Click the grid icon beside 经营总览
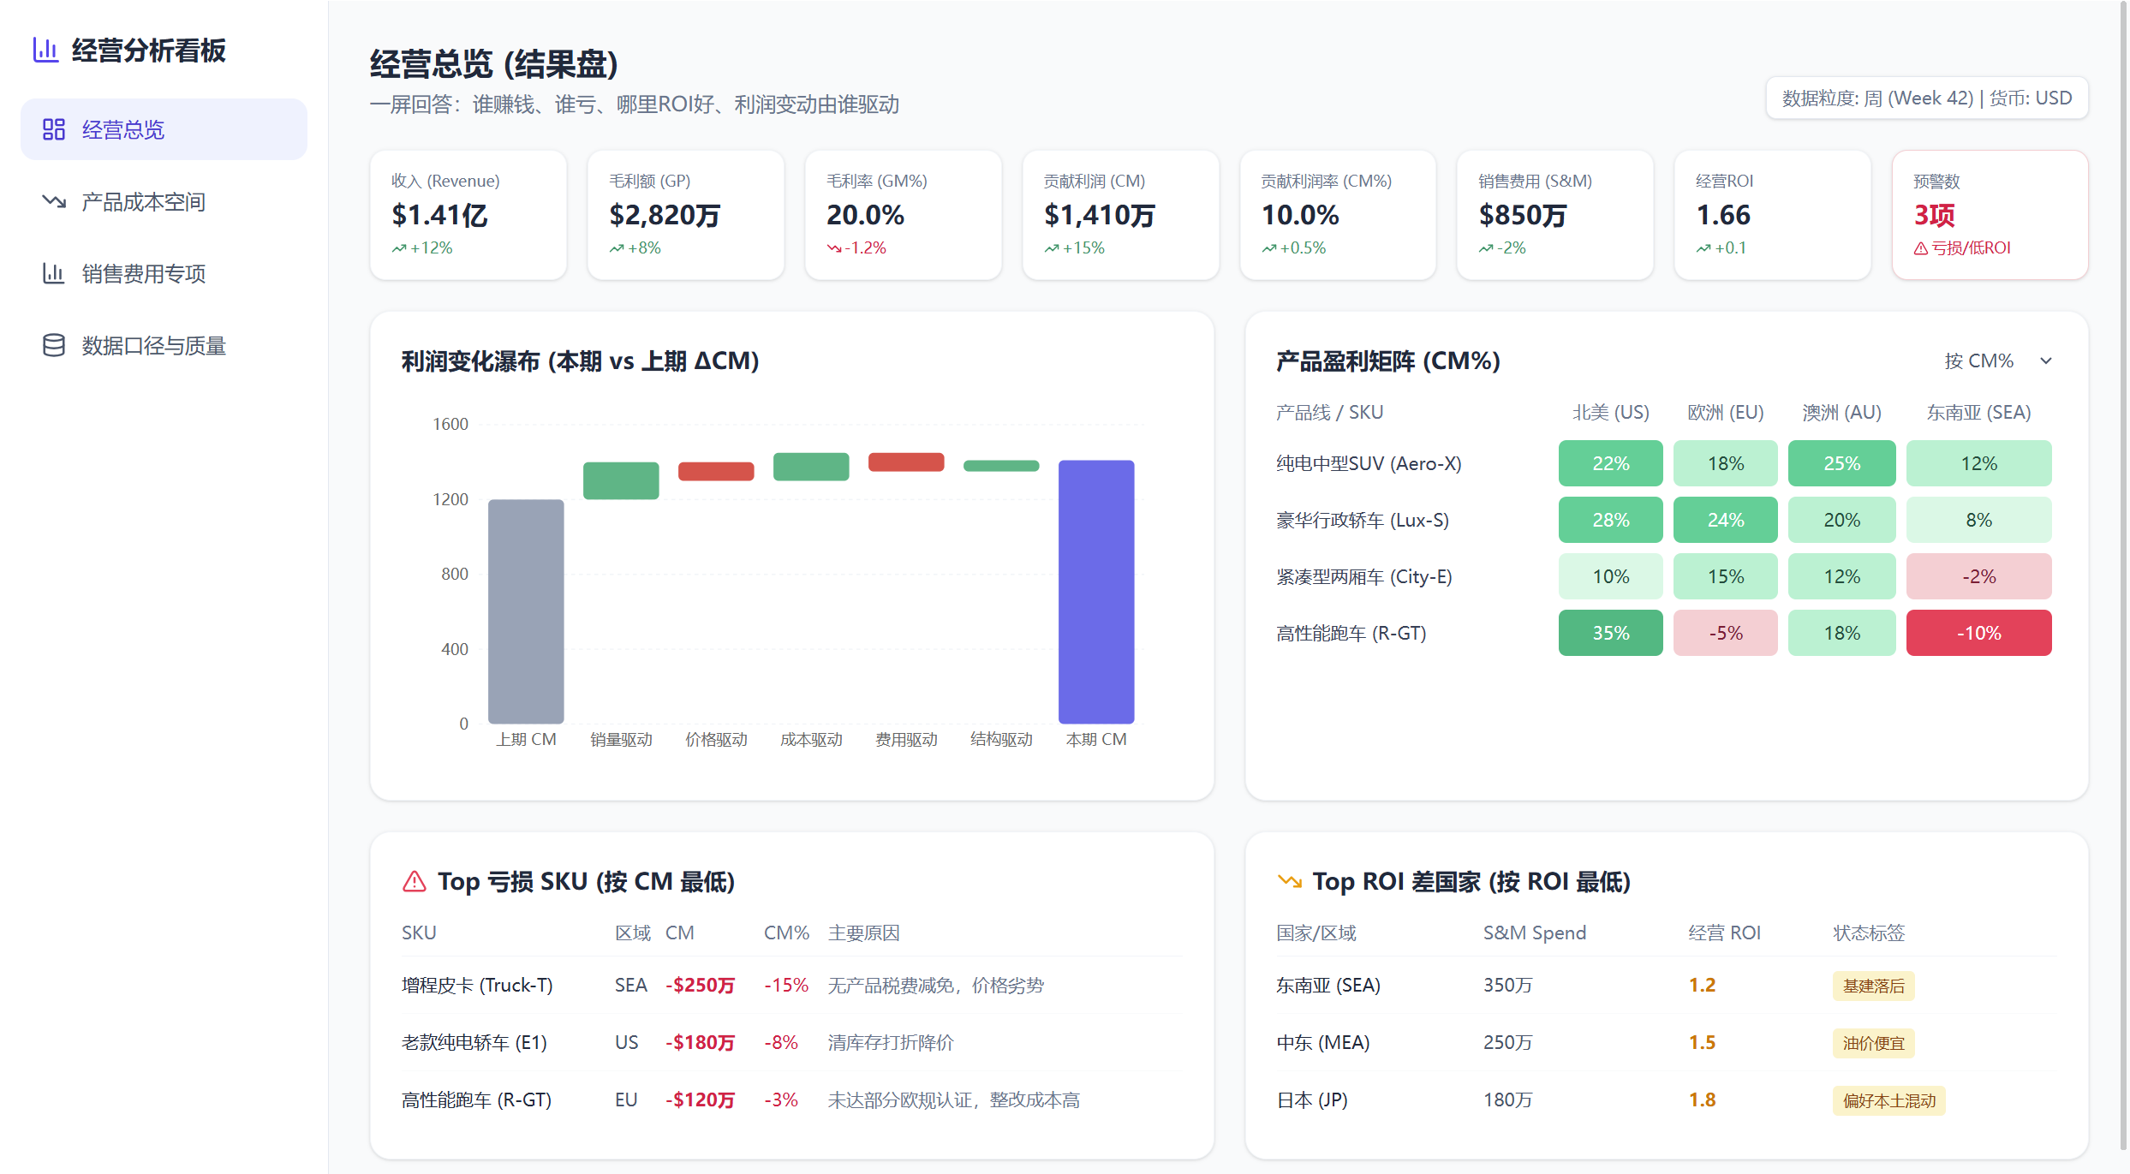This screenshot has width=2130, height=1174. click(x=54, y=129)
